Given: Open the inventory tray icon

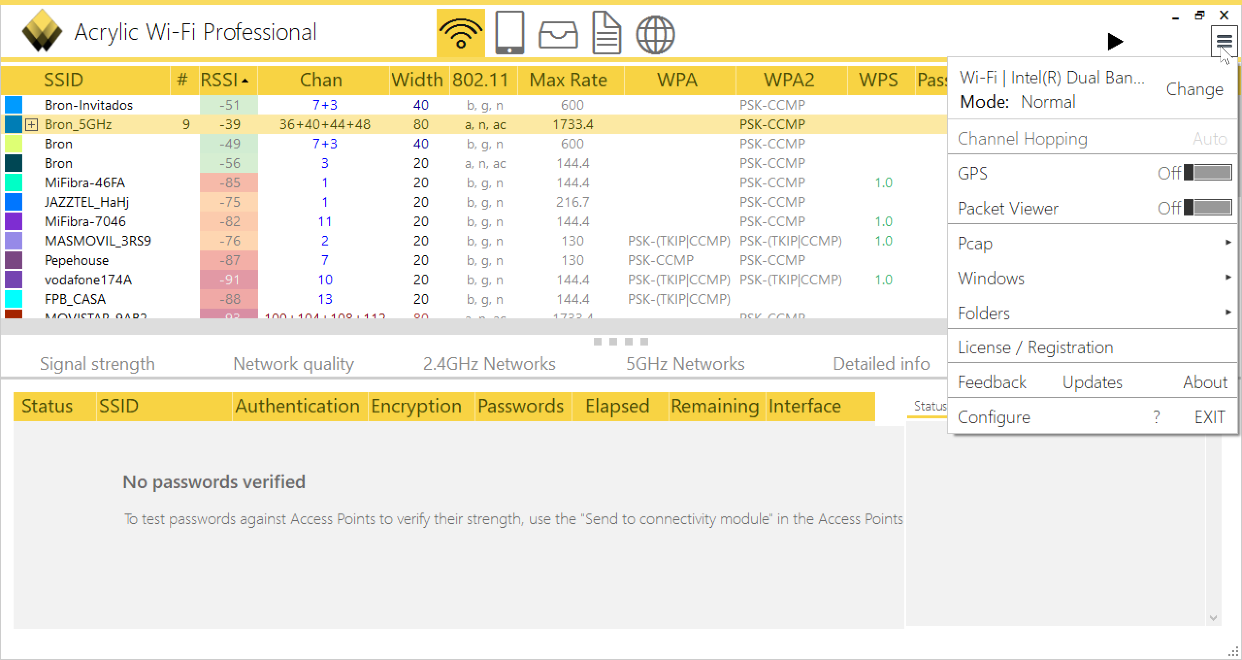Looking at the screenshot, I should tap(558, 35).
